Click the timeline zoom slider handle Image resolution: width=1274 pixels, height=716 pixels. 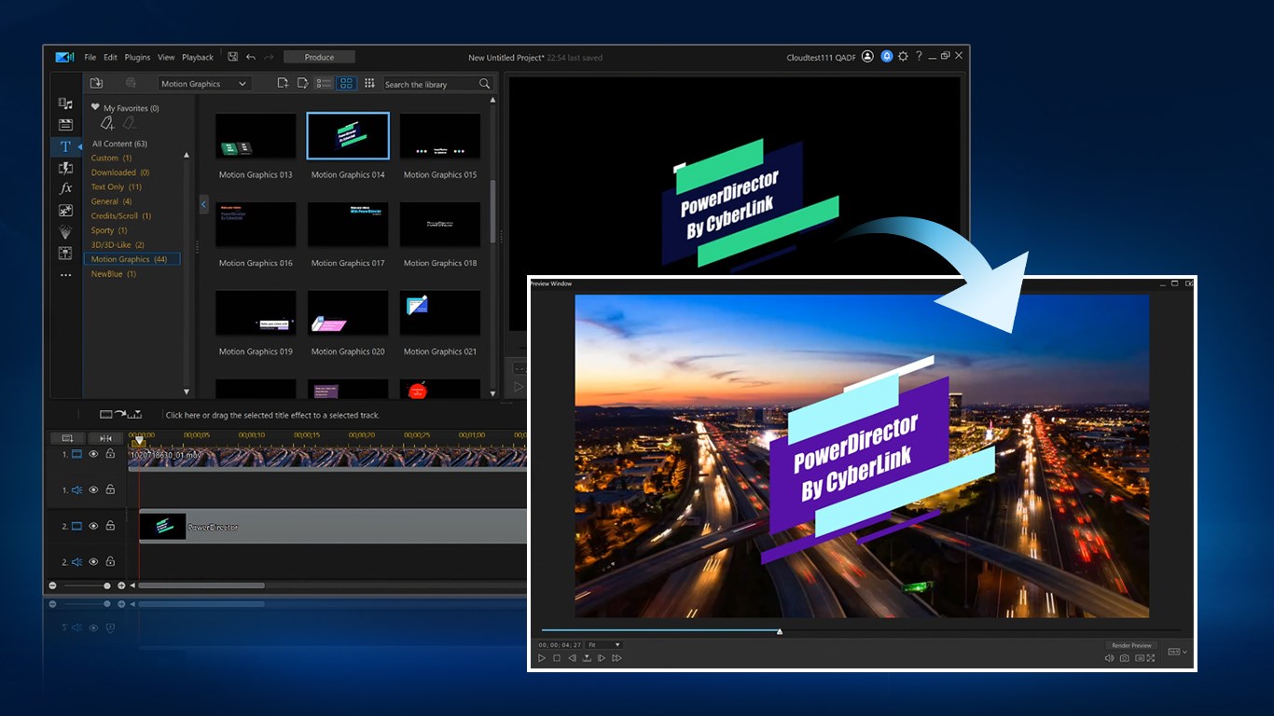tap(107, 585)
